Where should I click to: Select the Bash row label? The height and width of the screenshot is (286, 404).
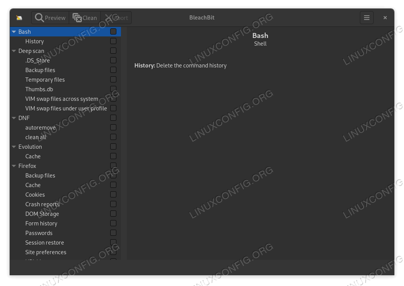tap(25, 32)
